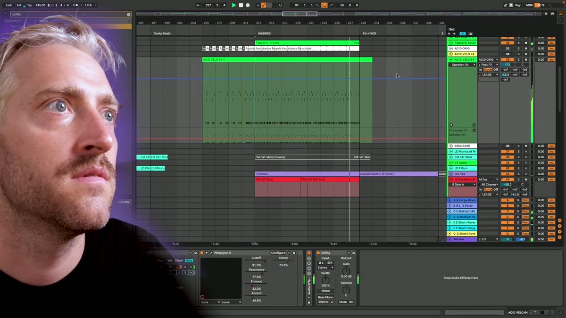Clear the browser search field with X
This screenshot has width=566, height=318.
point(128,14)
